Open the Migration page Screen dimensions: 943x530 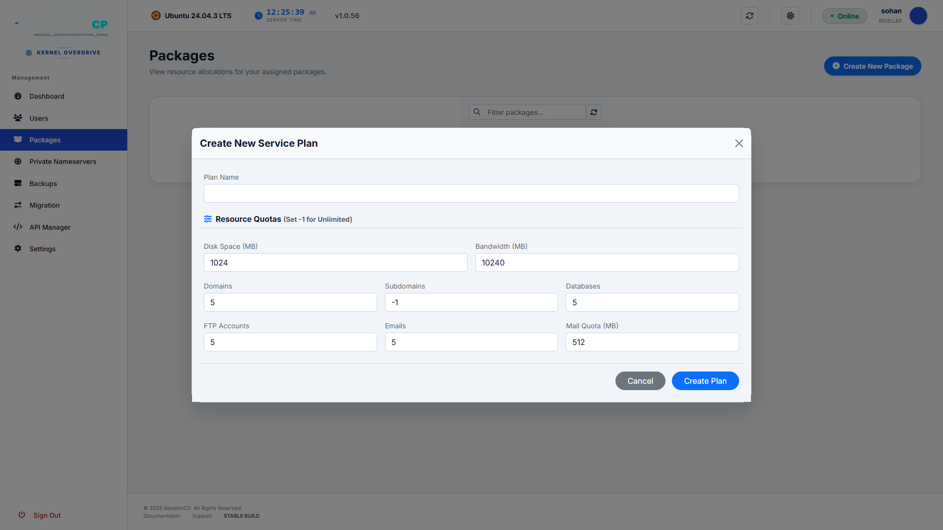tap(64, 205)
